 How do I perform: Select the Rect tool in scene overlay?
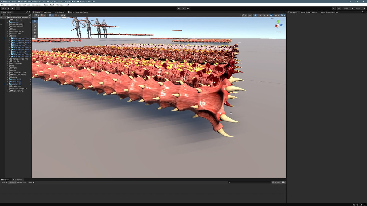click(35, 33)
